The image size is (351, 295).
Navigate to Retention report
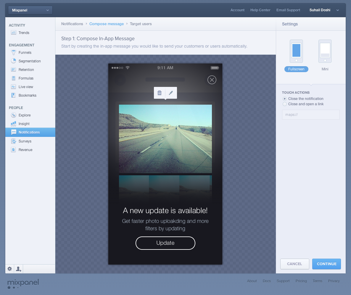click(x=26, y=69)
